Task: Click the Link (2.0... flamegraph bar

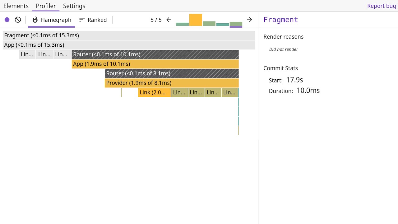Action: [154, 92]
